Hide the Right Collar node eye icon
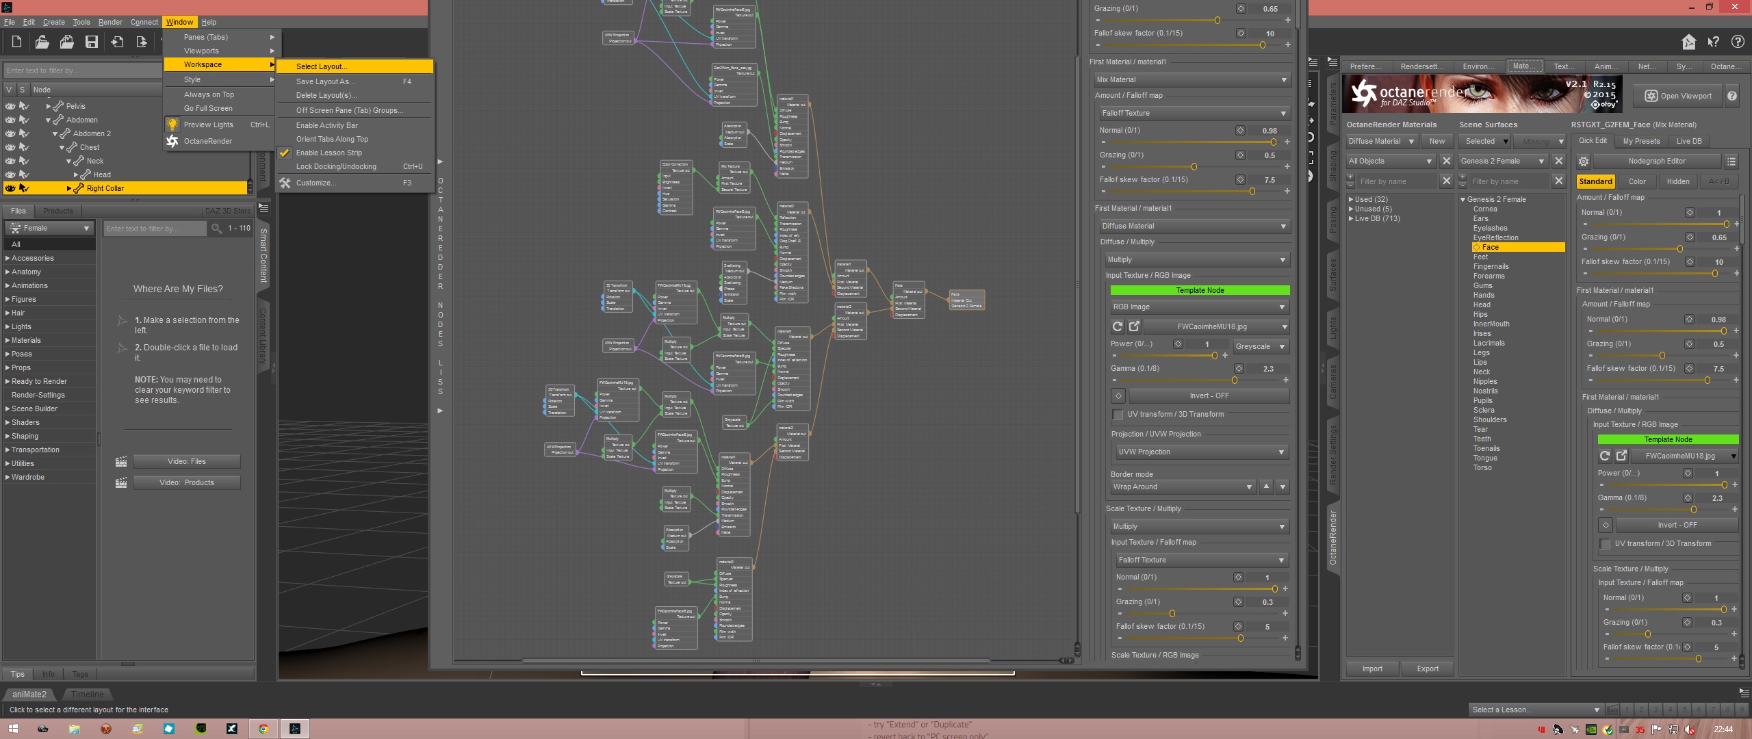Image resolution: width=1752 pixels, height=739 pixels. pyautogui.click(x=10, y=188)
